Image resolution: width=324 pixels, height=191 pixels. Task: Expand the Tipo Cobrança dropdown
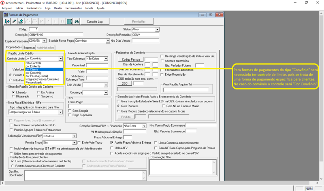click(x=106, y=59)
